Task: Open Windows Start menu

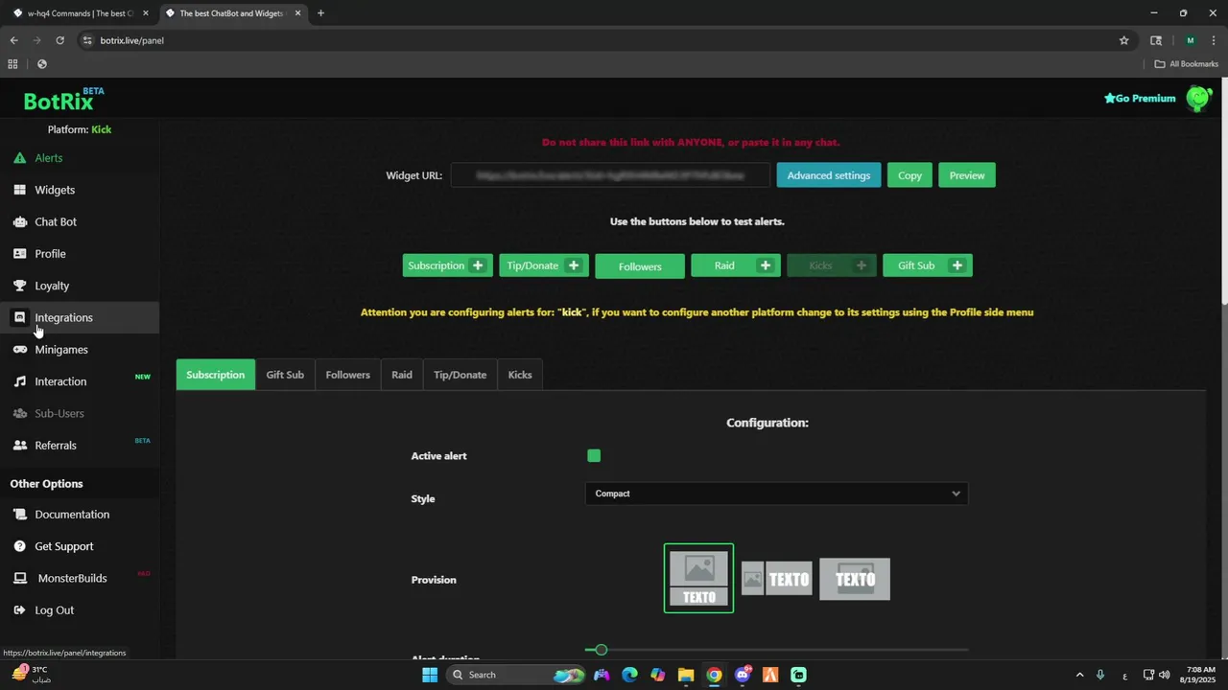Action: 430,675
